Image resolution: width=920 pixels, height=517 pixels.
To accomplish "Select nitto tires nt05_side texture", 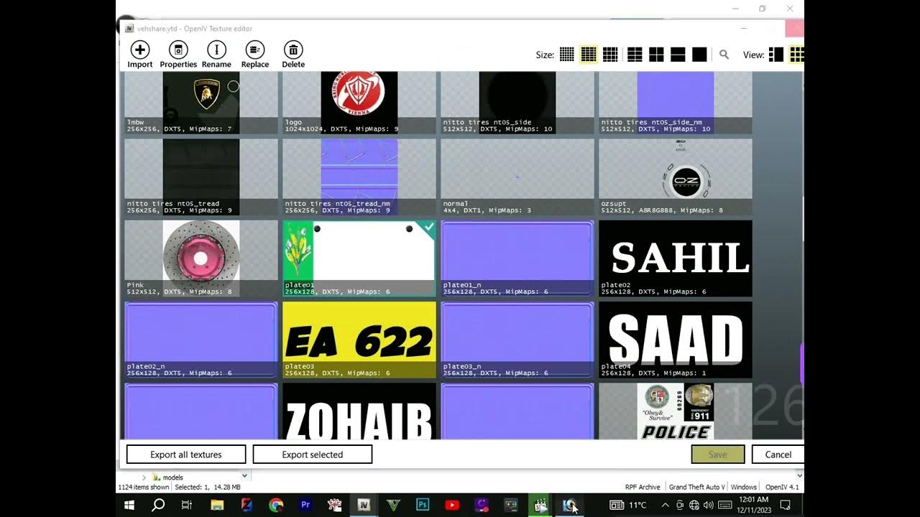I will [517, 102].
